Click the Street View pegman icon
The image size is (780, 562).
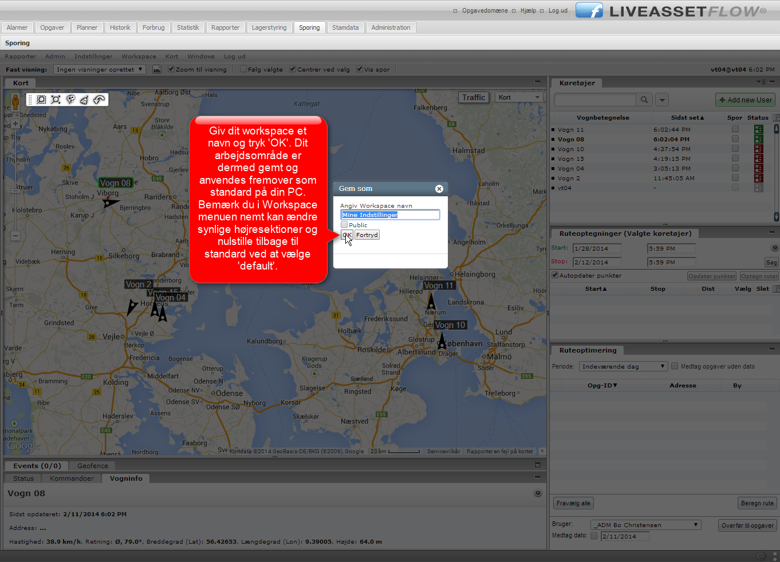pyautogui.click(x=15, y=101)
